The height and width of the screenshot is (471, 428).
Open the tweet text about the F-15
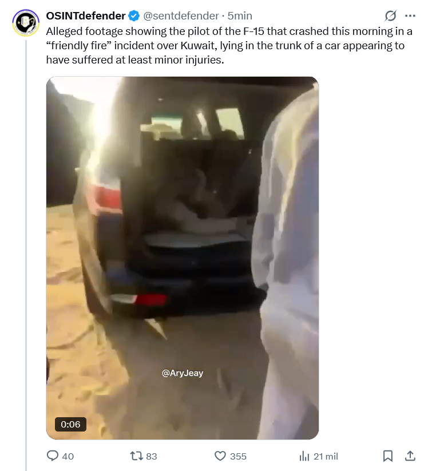coord(229,45)
